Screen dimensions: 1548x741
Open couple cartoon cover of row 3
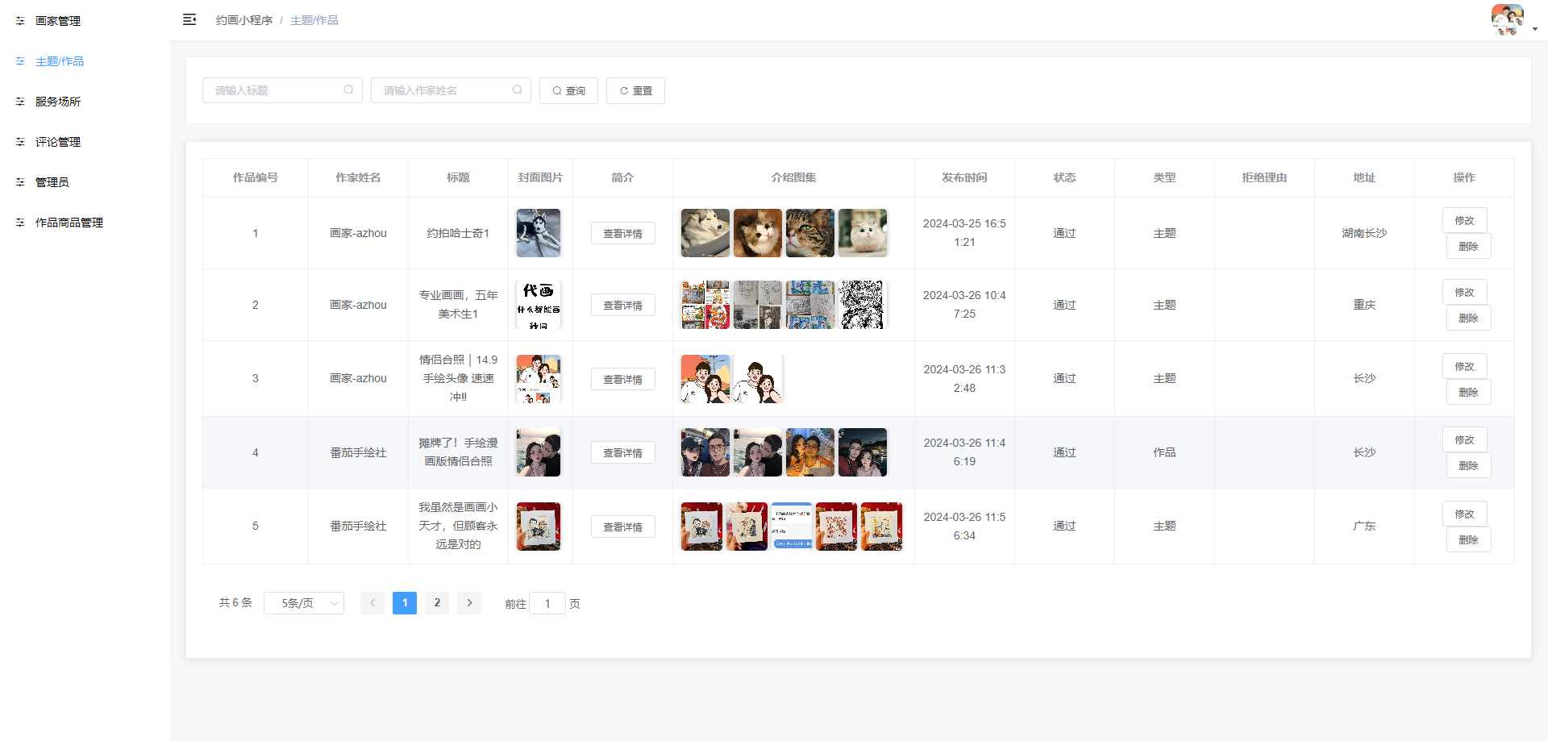[539, 379]
